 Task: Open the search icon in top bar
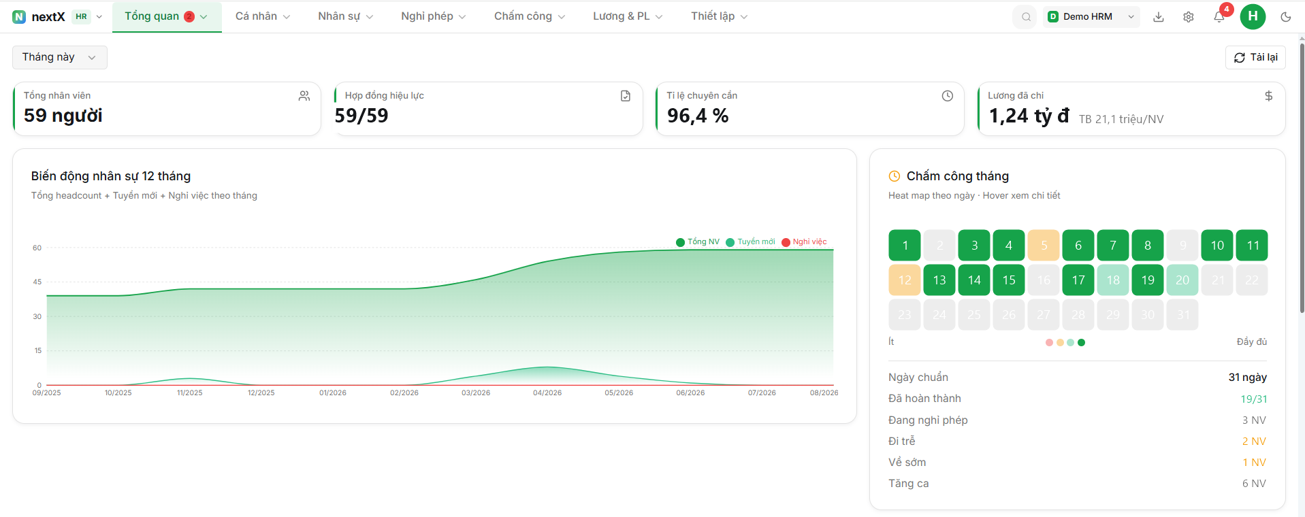pos(1026,17)
